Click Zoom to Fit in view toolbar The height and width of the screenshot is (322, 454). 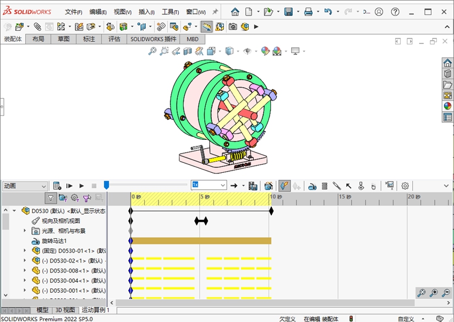pyautogui.click(x=152, y=51)
